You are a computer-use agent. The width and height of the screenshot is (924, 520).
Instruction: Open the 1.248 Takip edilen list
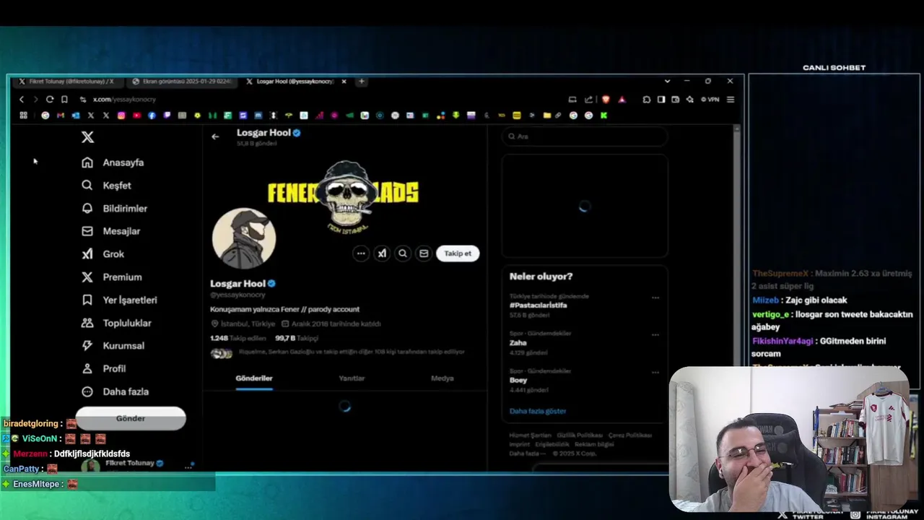click(x=238, y=338)
